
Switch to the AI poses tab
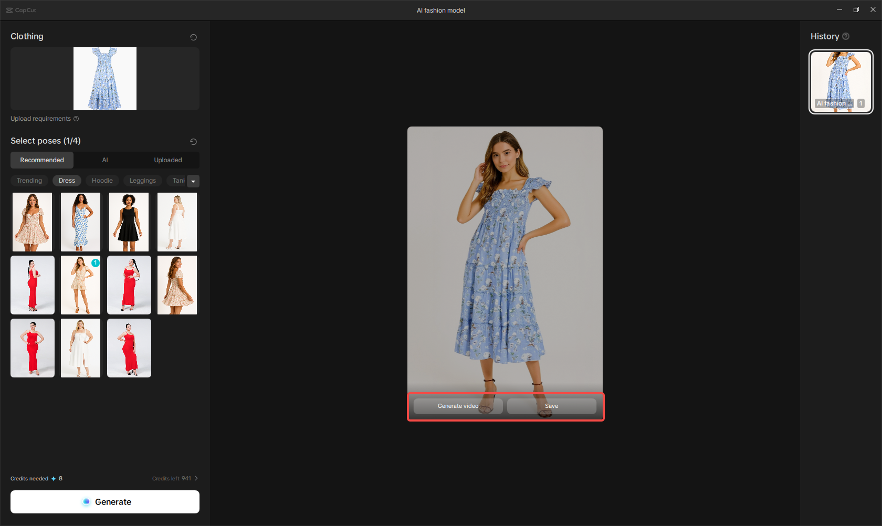(x=105, y=160)
